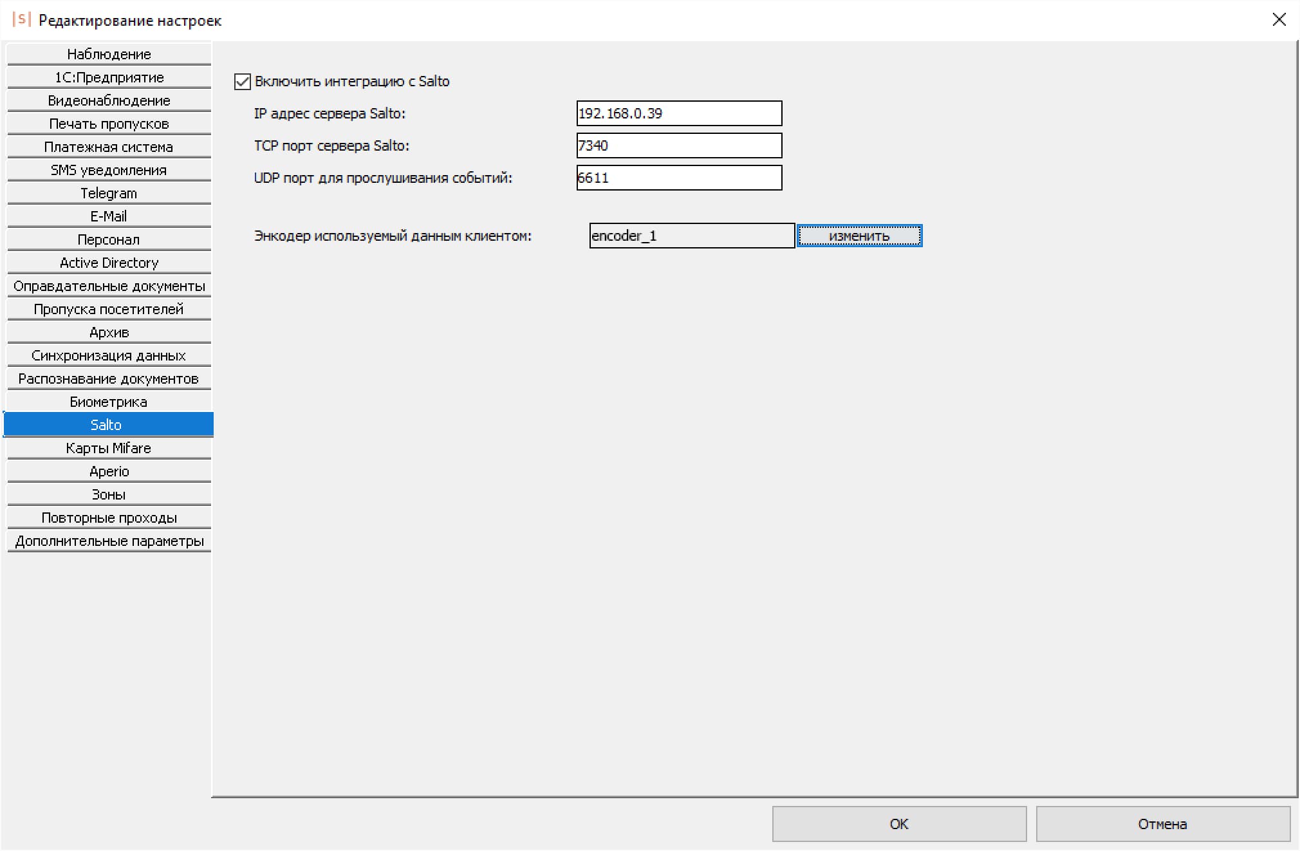Close the settings editing window
The width and height of the screenshot is (1300, 851).
[1279, 19]
